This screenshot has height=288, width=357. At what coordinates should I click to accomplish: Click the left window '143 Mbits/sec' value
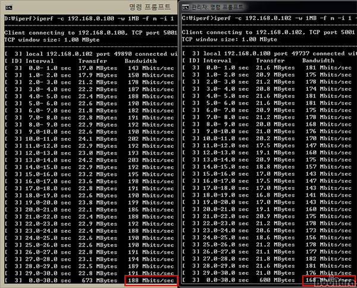[151, 68]
